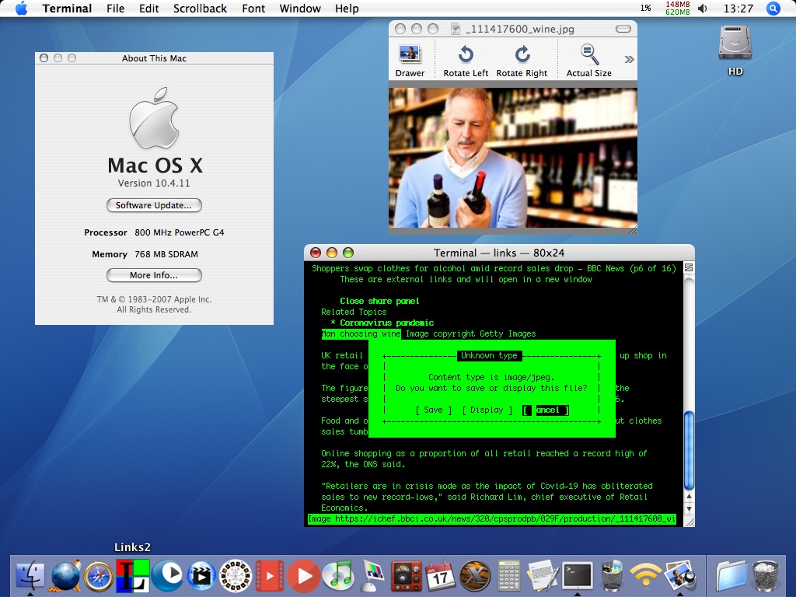Click 'Coronavirus pandemic' link in Terminal
This screenshot has width=796, height=597.
click(x=387, y=323)
